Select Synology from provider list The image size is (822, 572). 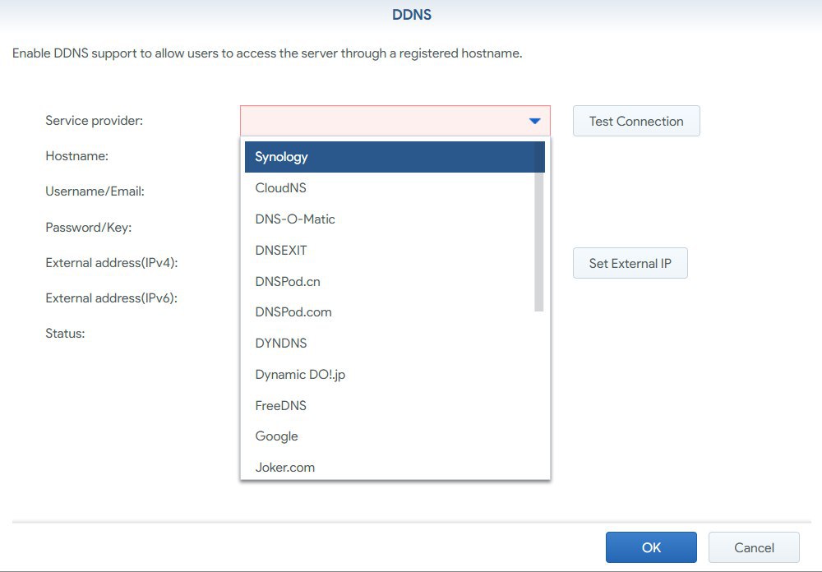pos(395,157)
